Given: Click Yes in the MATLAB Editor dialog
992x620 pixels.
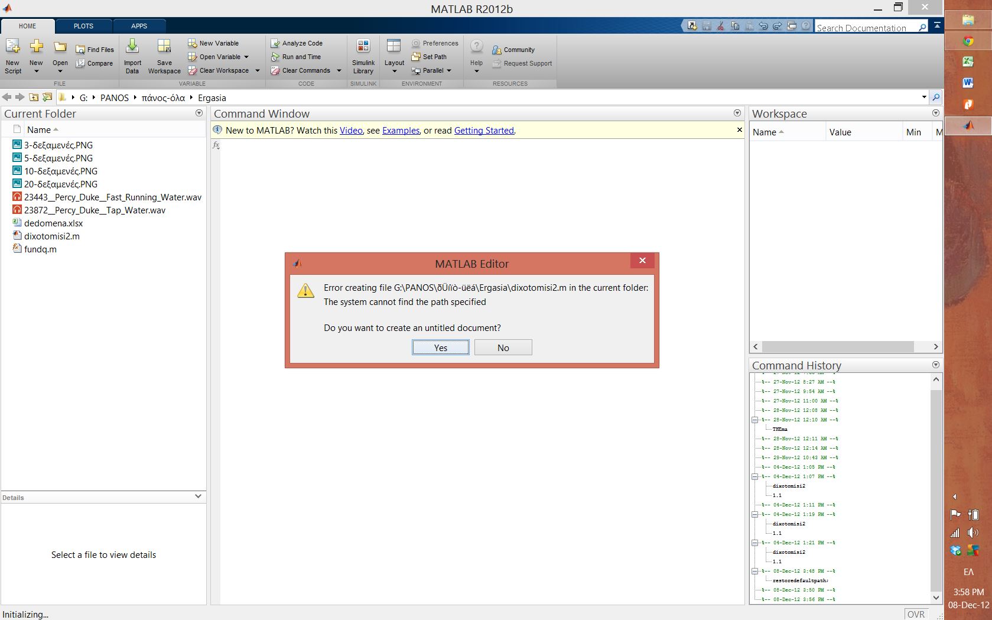Looking at the screenshot, I should [x=441, y=348].
